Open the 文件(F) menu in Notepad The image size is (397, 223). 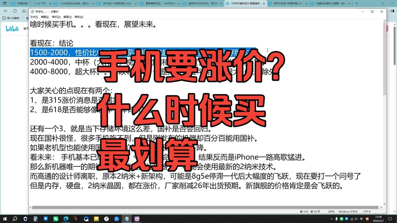tap(34, 17)
